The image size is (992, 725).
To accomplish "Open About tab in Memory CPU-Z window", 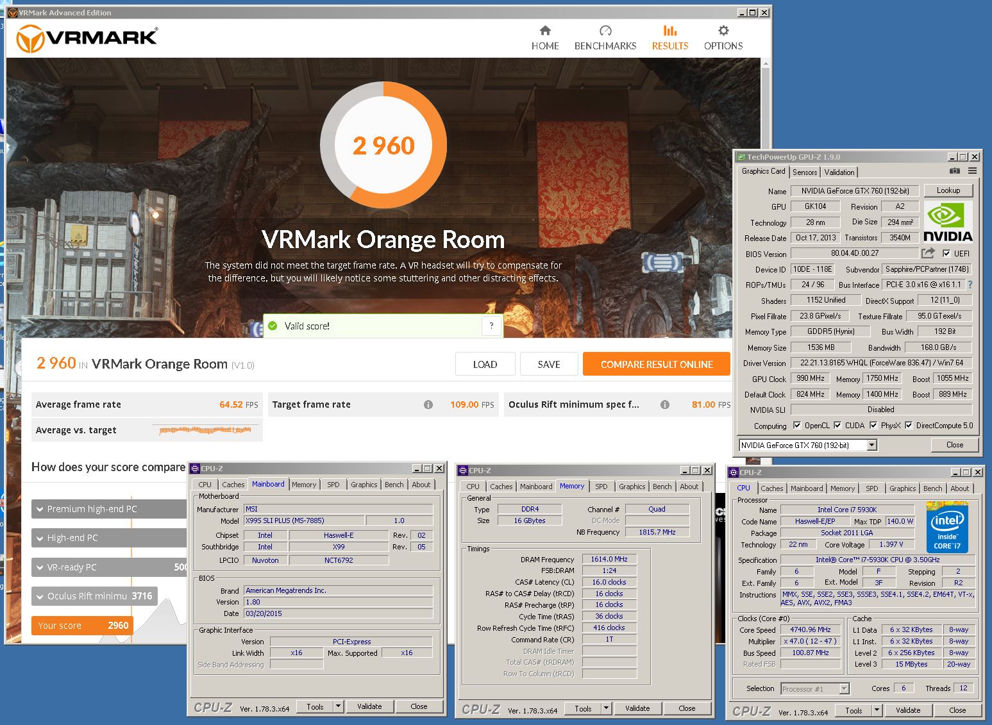I will click(x=689, y=487).
